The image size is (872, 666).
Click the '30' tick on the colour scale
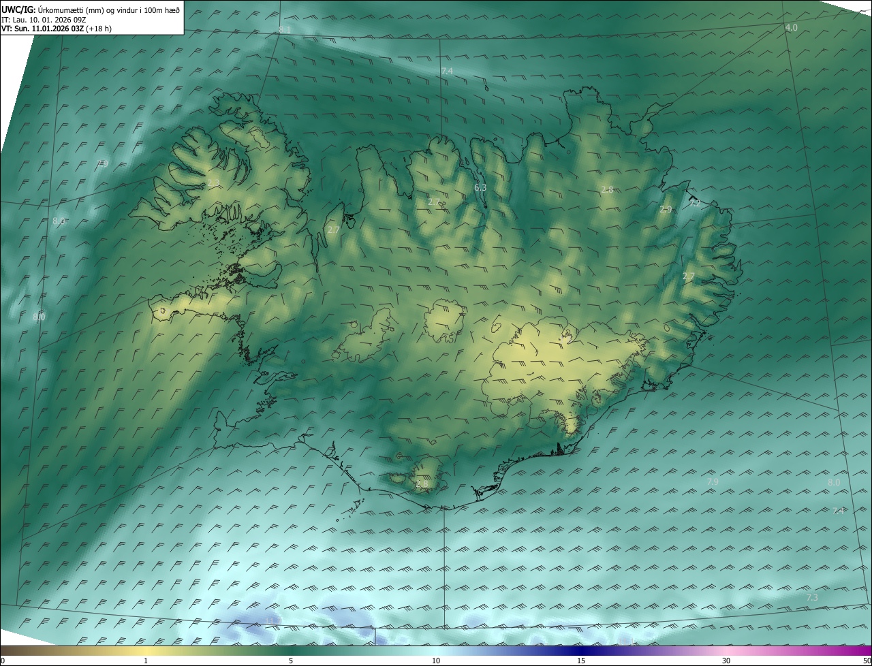point(726,661)
